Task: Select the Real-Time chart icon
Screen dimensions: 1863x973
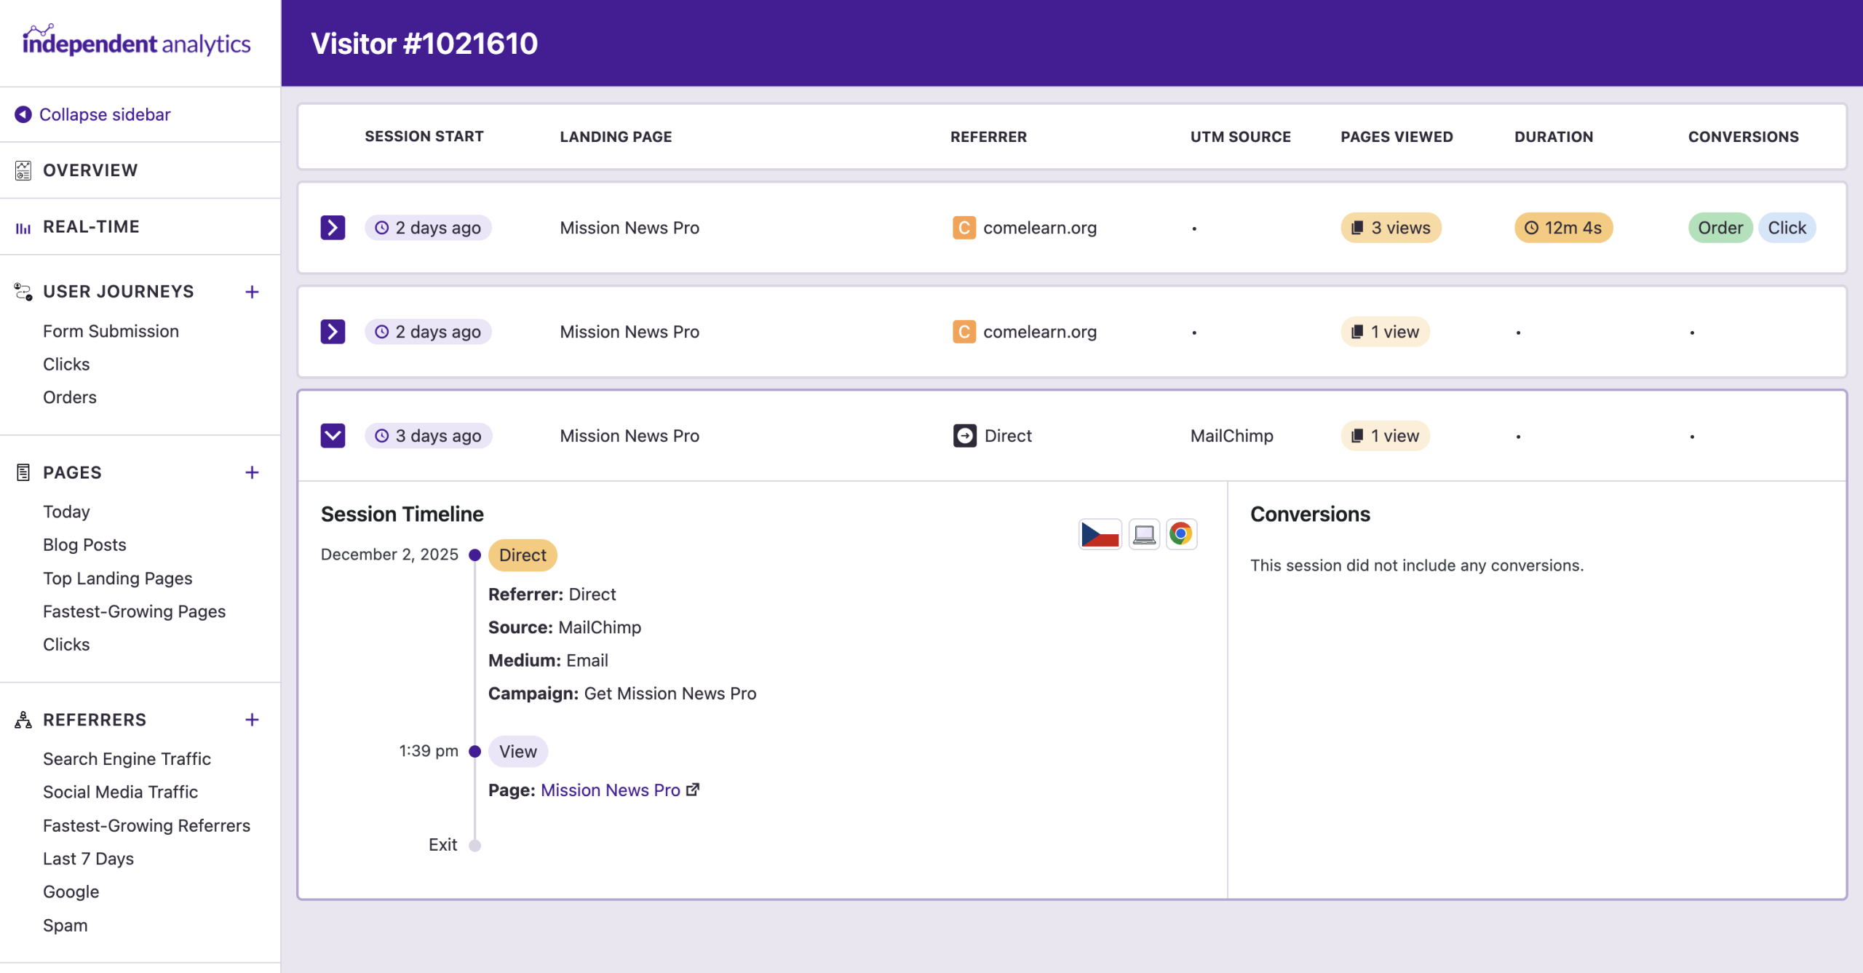Action: point(23,226)
